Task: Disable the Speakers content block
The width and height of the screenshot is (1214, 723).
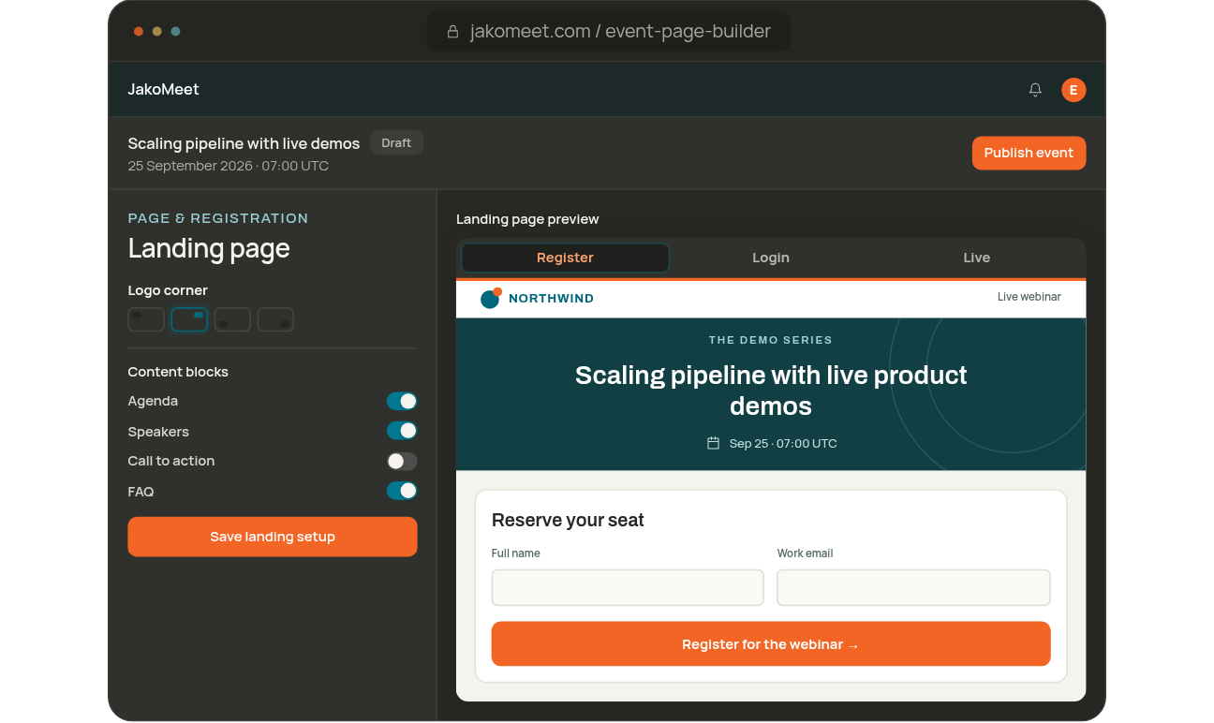Action: [x=402, y=431]
